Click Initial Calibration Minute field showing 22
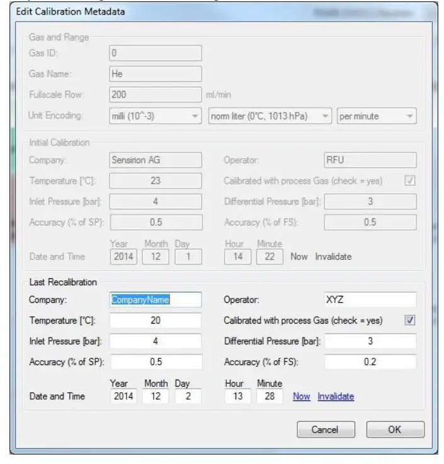The width and height of the screenshot is (444, 464). point(270,257)
